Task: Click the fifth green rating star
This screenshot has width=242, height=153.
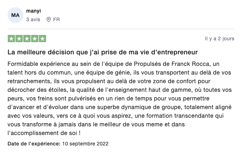Action: point(42,39)
